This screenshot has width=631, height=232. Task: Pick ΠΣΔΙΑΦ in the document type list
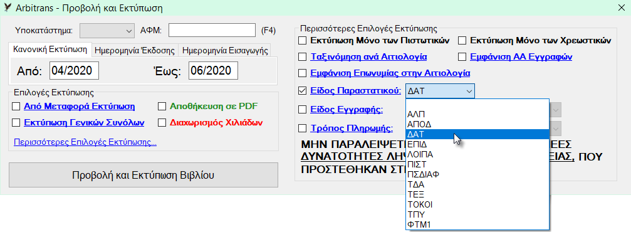(477, 174)
